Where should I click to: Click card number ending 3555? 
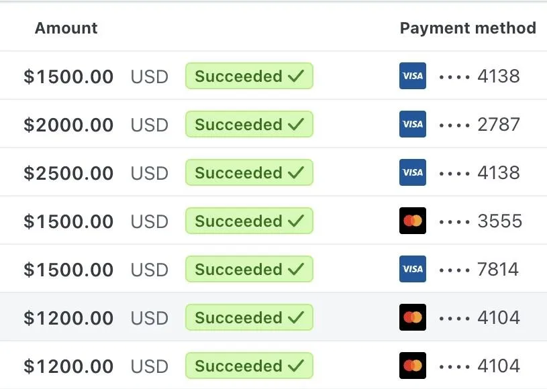tap(480, 221)
